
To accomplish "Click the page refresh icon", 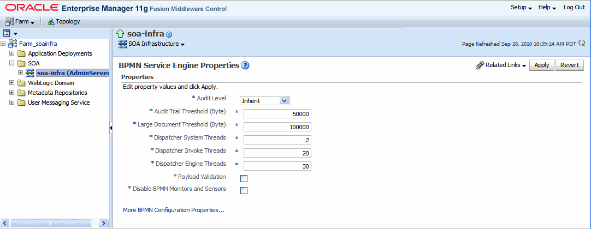I will [x=582, y=44].
